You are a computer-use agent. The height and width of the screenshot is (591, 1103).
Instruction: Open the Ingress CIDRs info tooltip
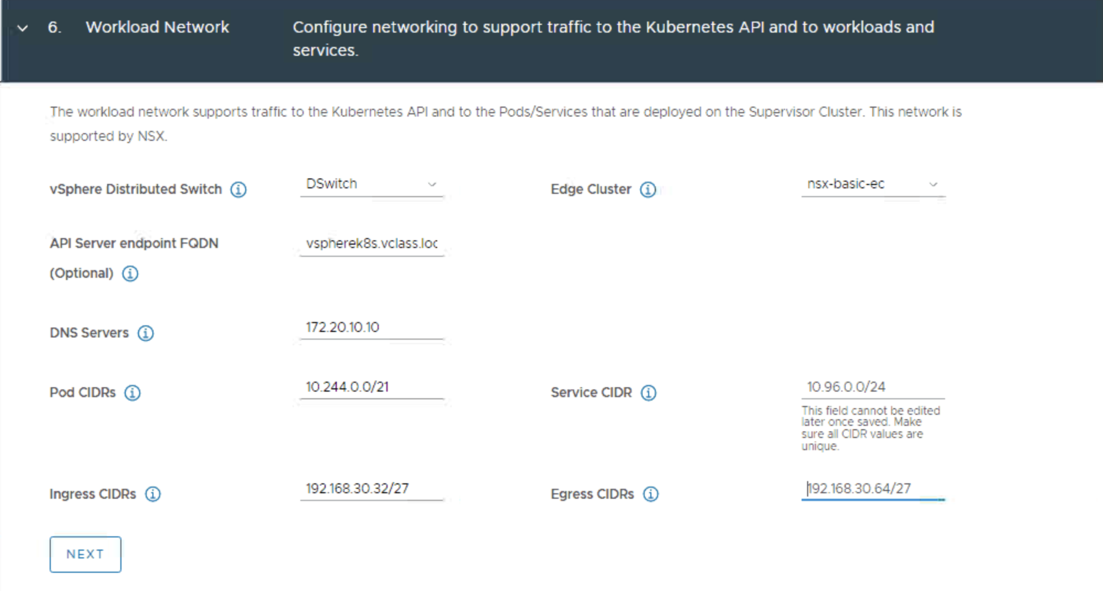153,494
